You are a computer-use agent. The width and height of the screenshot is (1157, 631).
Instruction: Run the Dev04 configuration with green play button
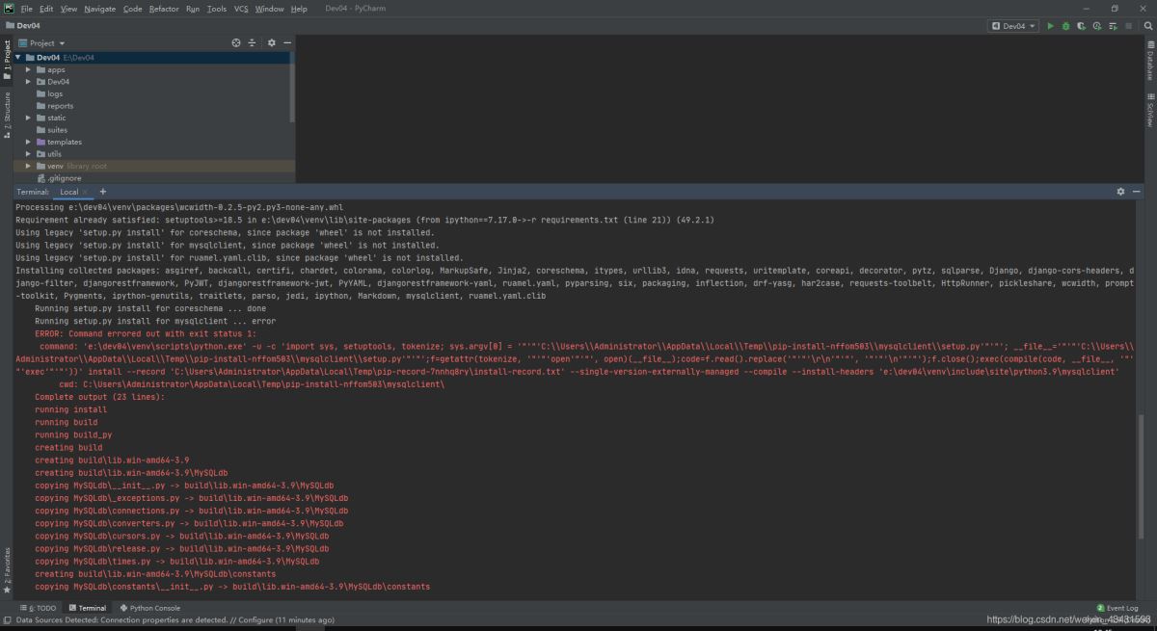pos(1050,26)
